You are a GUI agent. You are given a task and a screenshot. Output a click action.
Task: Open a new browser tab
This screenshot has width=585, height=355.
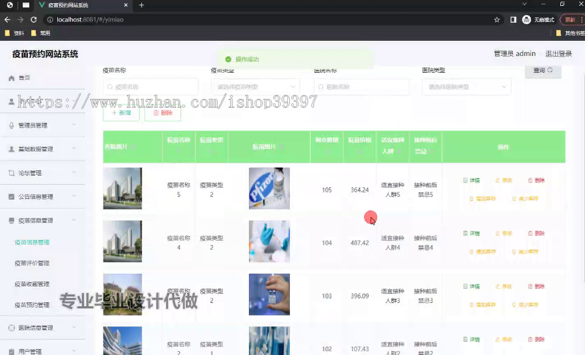click(x=142, y=5)
